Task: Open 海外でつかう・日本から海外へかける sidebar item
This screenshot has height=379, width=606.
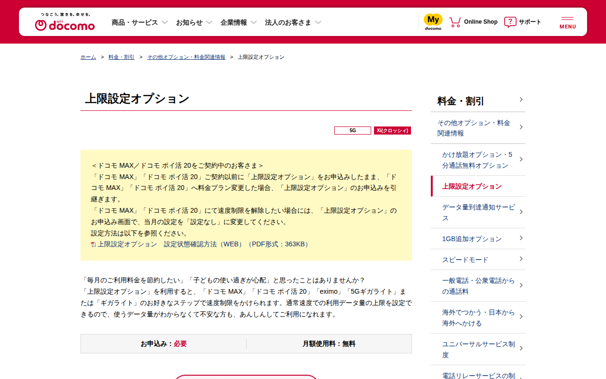Action: (x=478, y=317)
